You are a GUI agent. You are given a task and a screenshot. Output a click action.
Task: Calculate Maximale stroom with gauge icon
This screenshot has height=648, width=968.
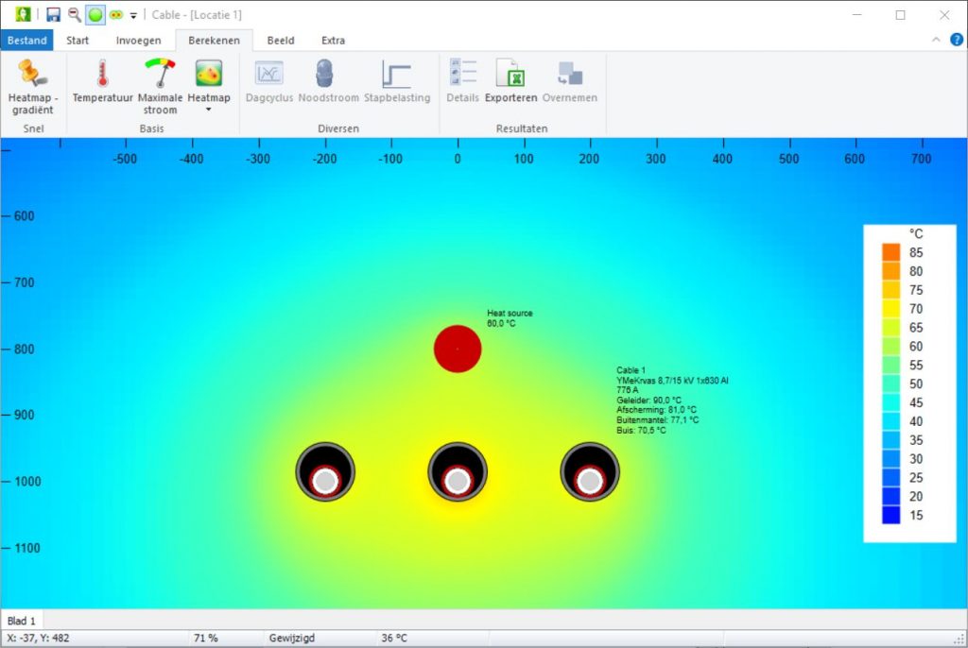(x=160, y=86)
